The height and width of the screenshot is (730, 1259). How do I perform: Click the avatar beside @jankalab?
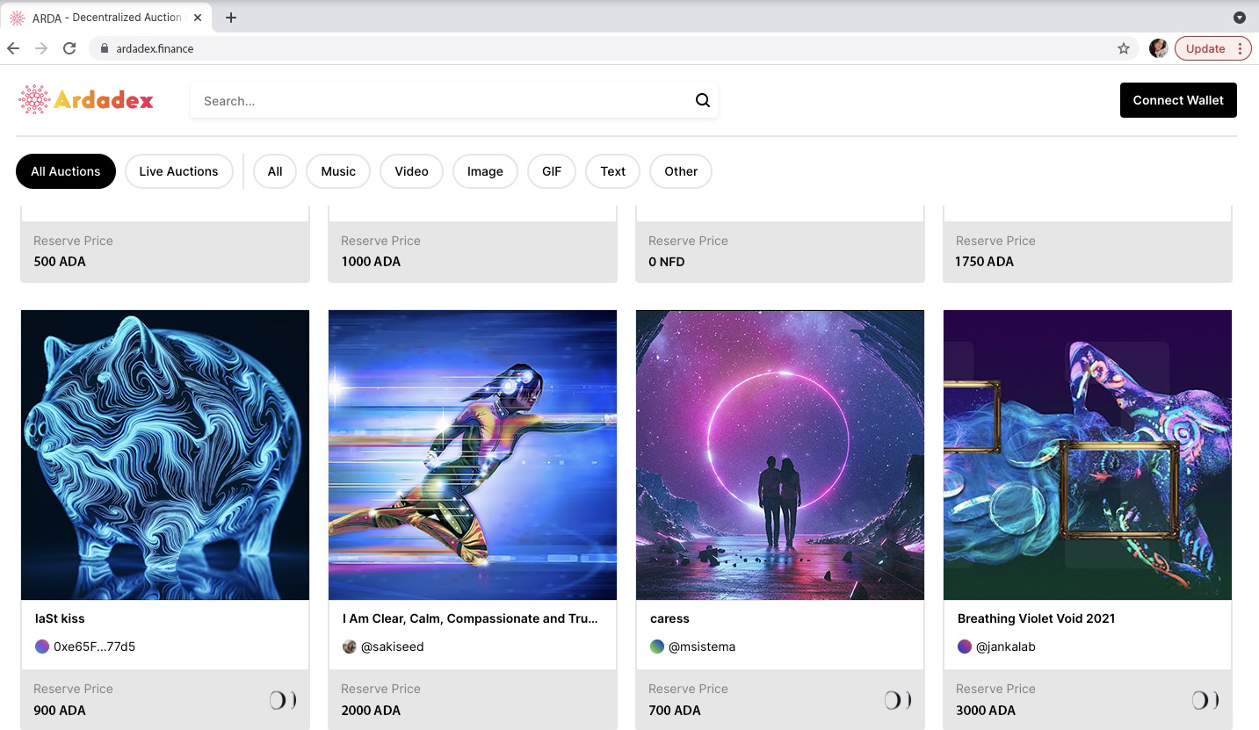tap(964, 647)
